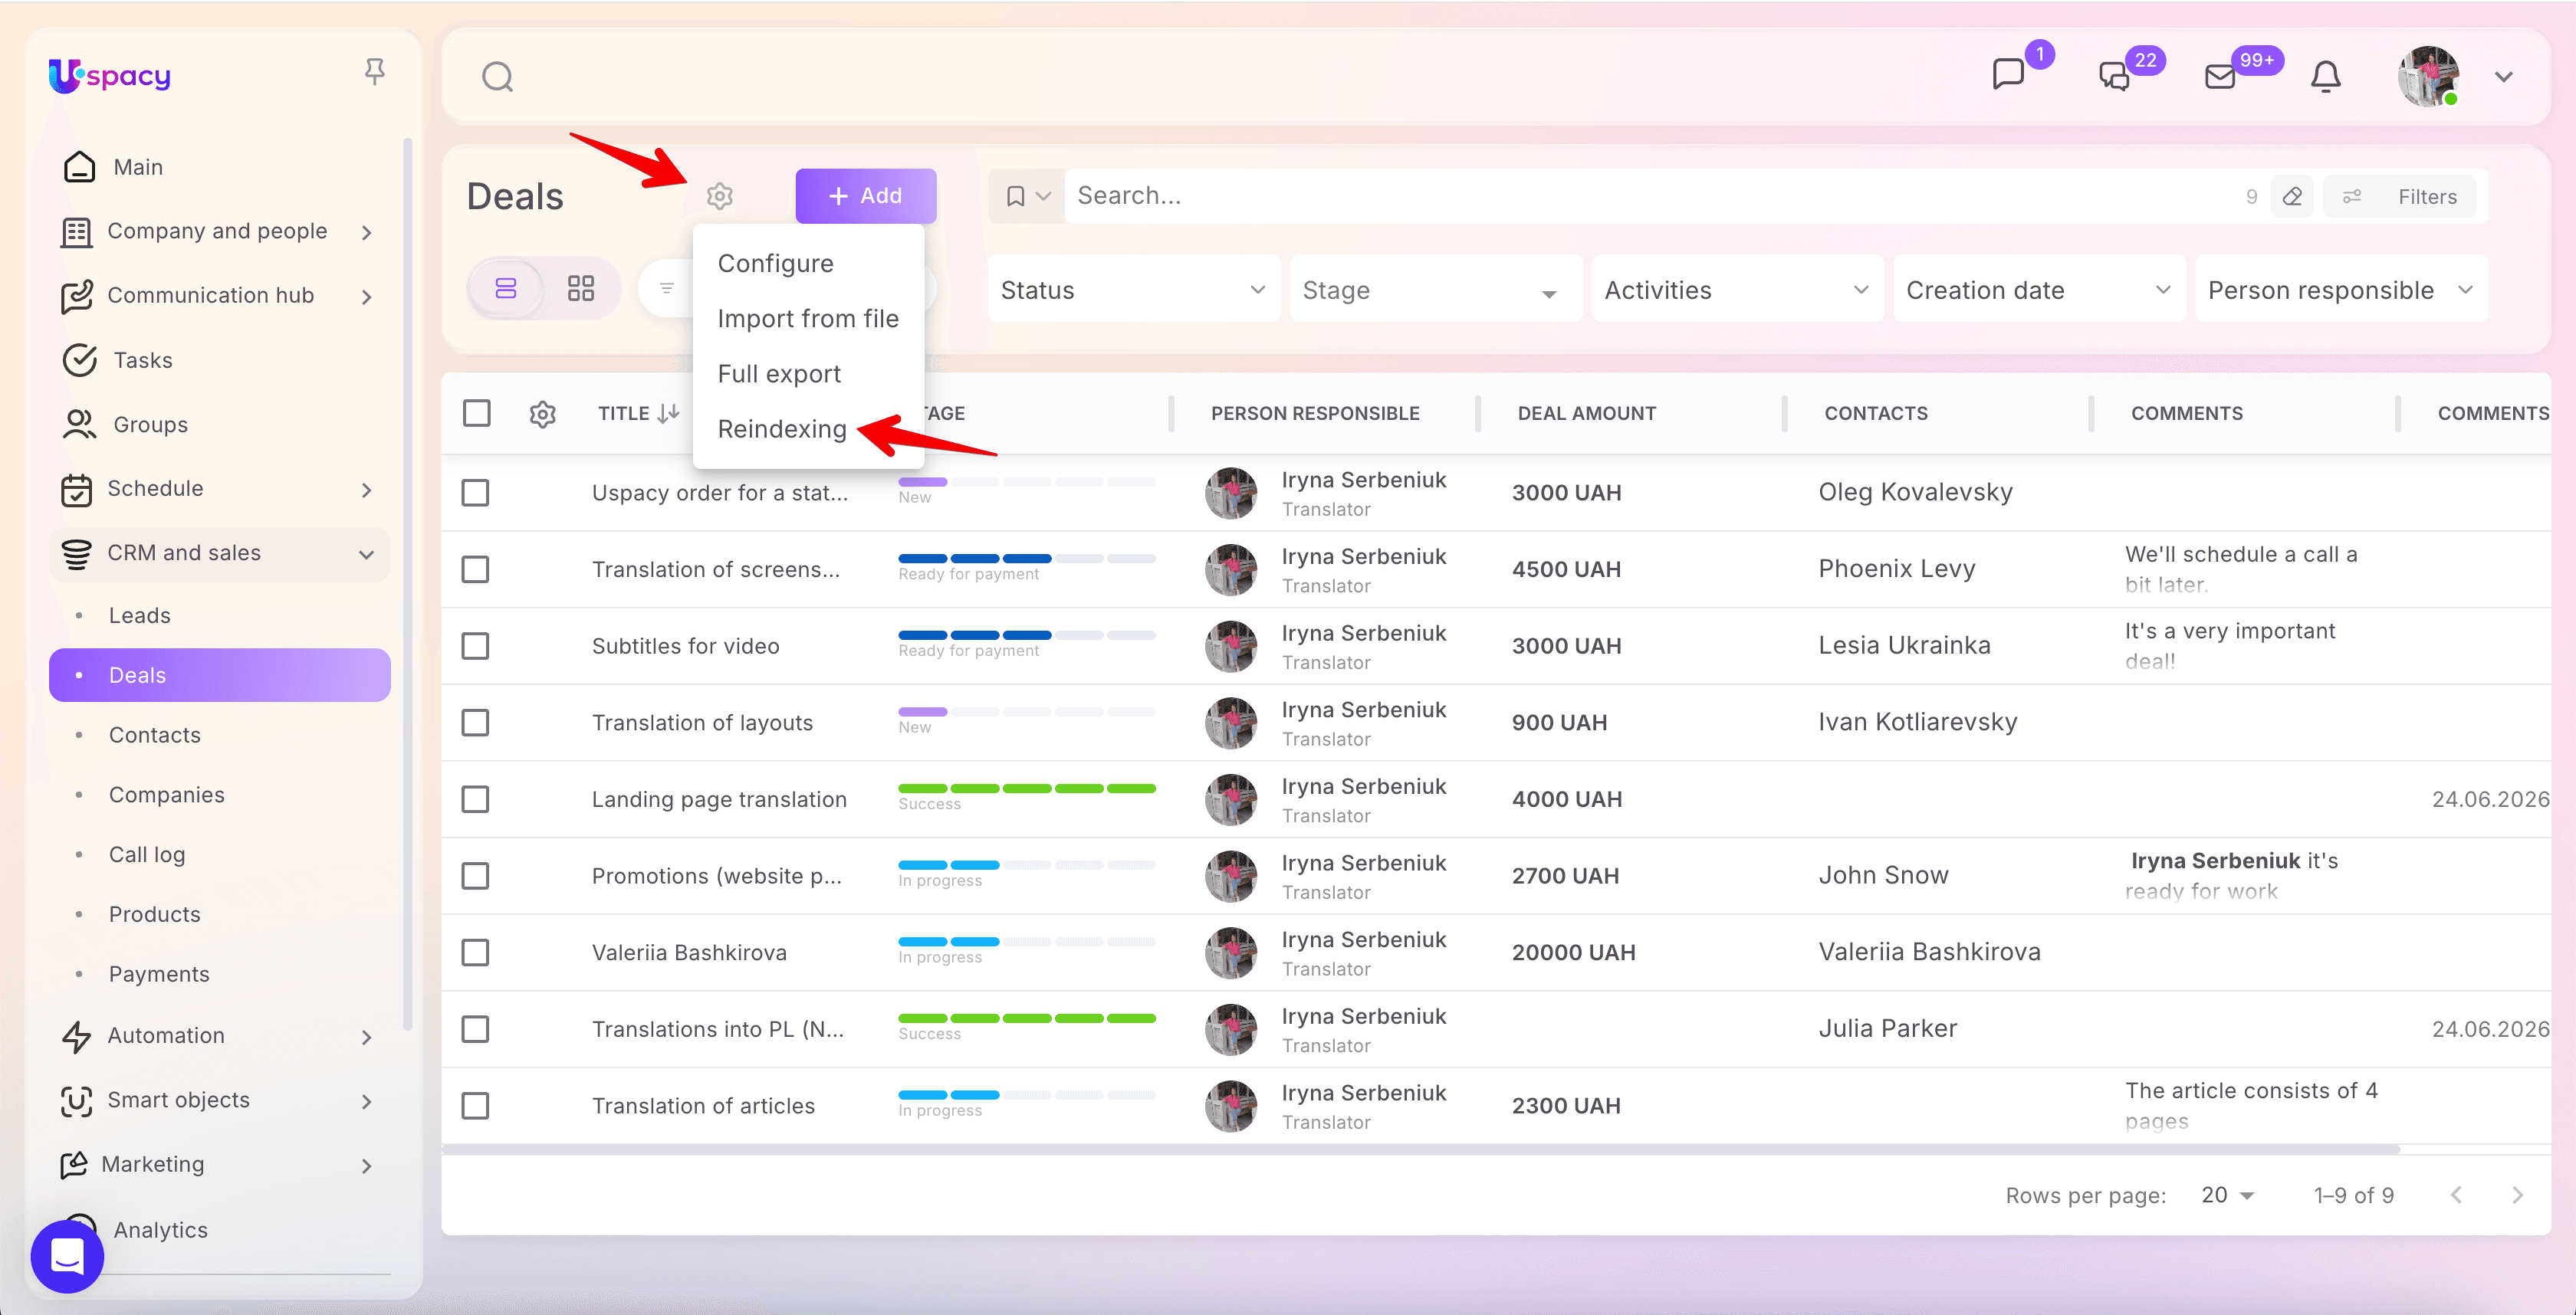The width and height of the screenshot is (2576, 1315).
Task: Check the Subtitles for video row checkbox
Action: [475, 645]
